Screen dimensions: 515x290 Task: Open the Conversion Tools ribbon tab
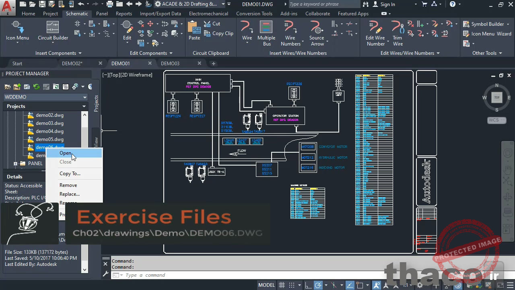pos(254,13)
